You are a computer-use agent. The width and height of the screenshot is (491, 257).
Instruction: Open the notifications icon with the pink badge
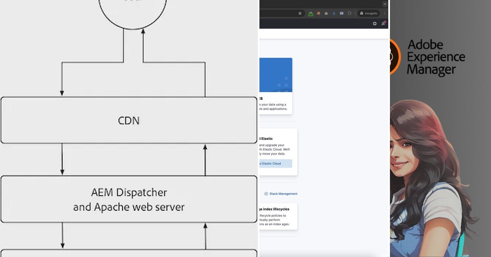[383, 23]
